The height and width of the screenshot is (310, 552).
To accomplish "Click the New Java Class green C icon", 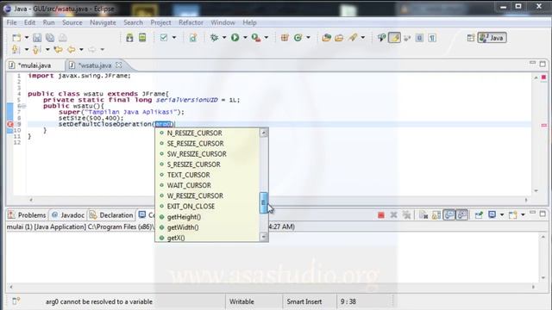I will coord(298,37).
